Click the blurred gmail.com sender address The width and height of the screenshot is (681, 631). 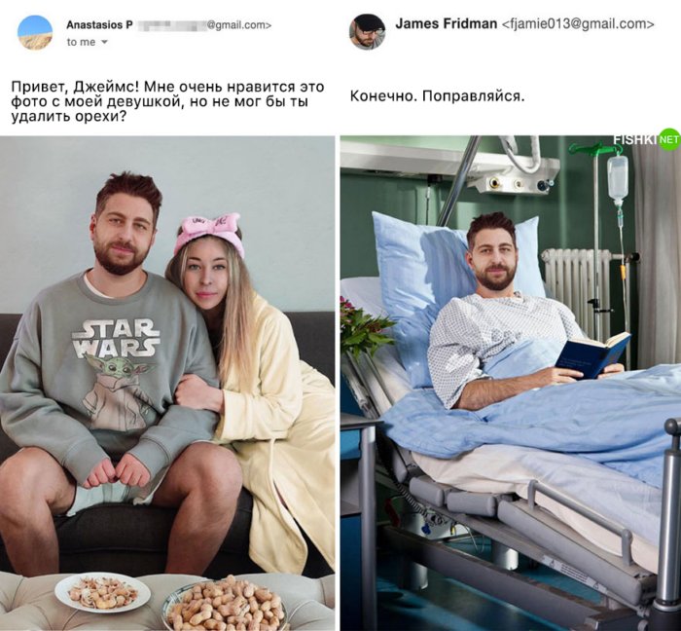[204, 25]
